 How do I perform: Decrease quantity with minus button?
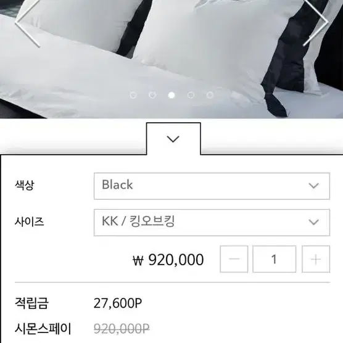tap(234, 259)
